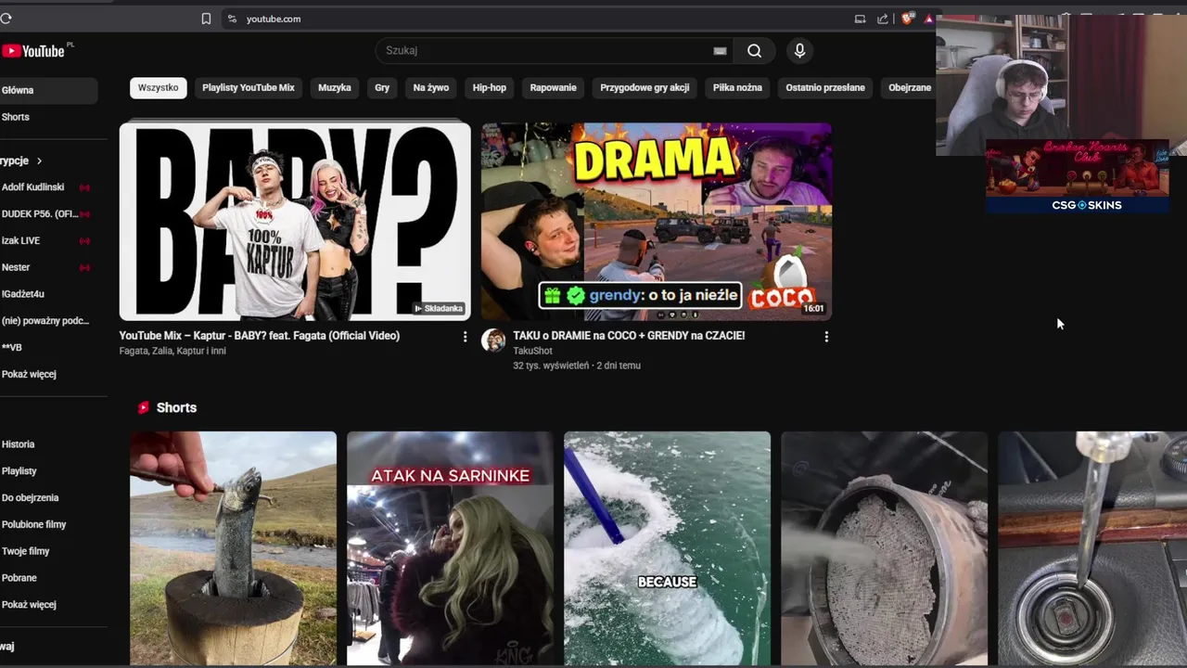Screen dimensions: 1187x668
Task: Open the catalytic converter cleaning Short
Action: coord(885,548)
